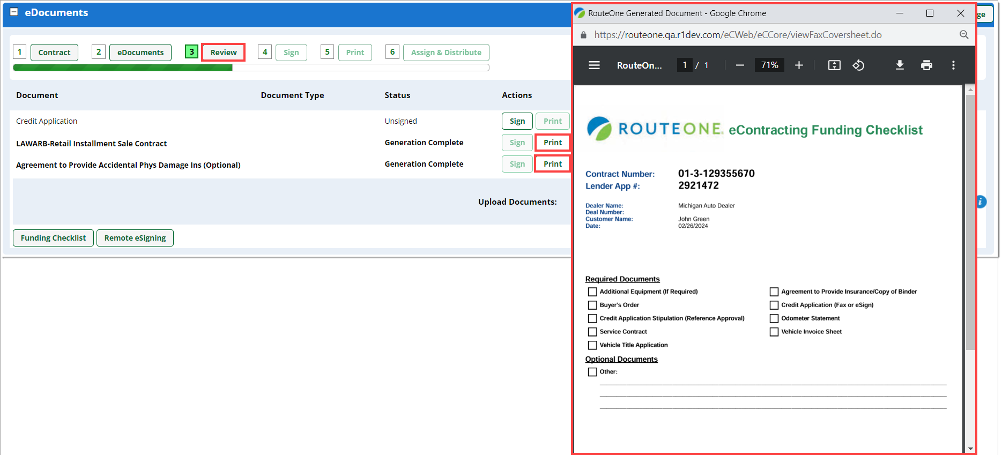This screenshot has height=455, width=1002.
Task: Print Agreement to Provide Accidental Phys Damage
Action: 553,164
